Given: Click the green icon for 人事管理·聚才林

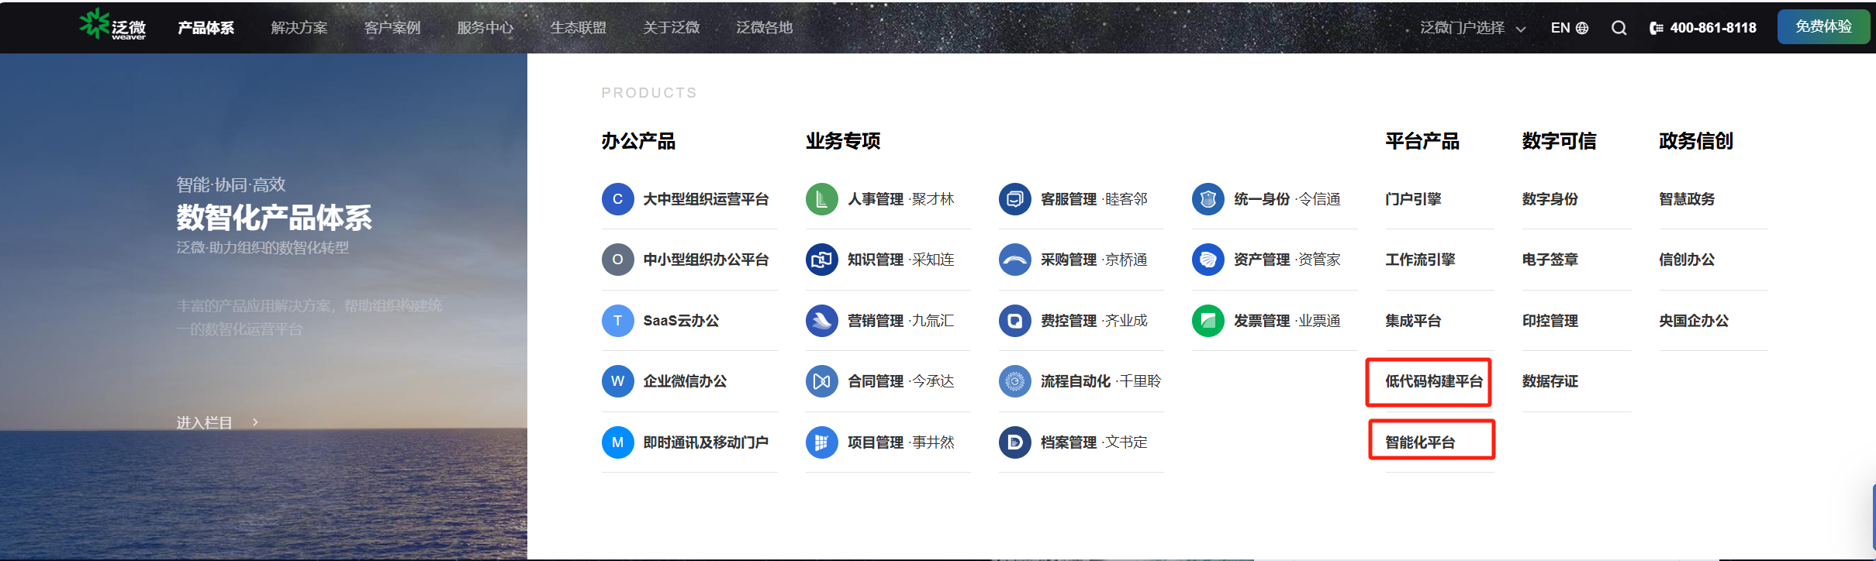Looking at the screenshot, I should 821,199.
